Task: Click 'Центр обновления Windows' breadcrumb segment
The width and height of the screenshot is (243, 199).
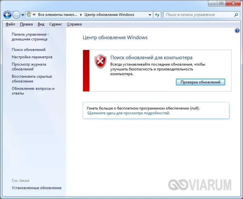Action: [109, 15]
